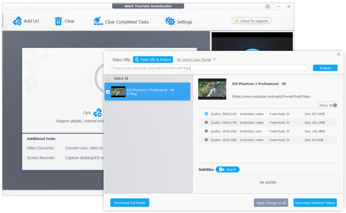The width and height of the screenshot is (346, 213).
Task: Click the Paste URL & Analyze button
Action: click(153, 60)
